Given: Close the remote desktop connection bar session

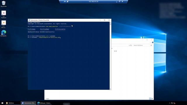Looking at the screenshot, I should (122, 1).
